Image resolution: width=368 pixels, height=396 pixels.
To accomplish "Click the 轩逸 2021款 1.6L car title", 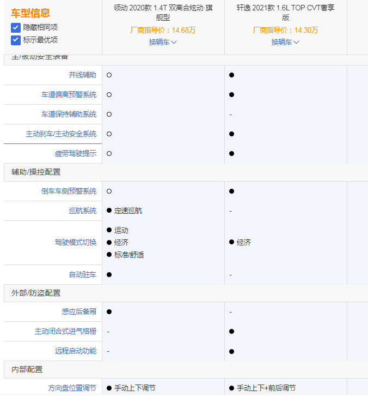I will tap(285, 13).
